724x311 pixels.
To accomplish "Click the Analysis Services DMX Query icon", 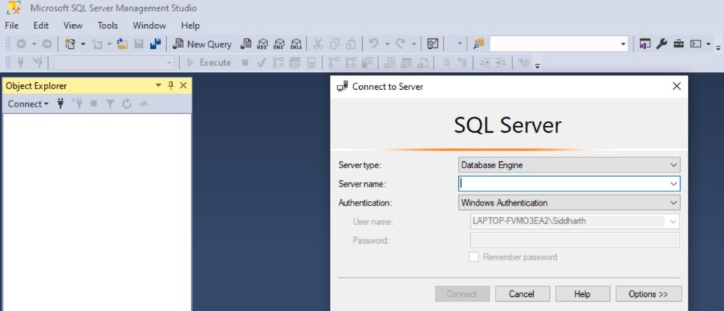I will coord(279,44).
